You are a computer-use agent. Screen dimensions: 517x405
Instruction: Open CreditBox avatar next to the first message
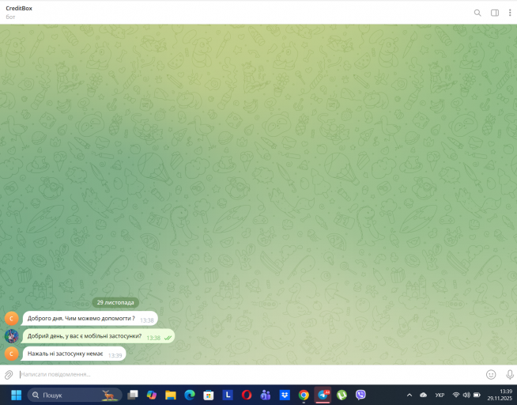[x=12, y=319]
